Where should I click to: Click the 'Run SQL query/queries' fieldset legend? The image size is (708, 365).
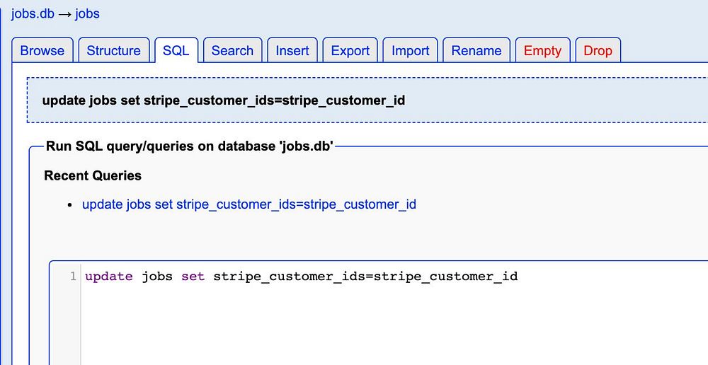(189, 146)
